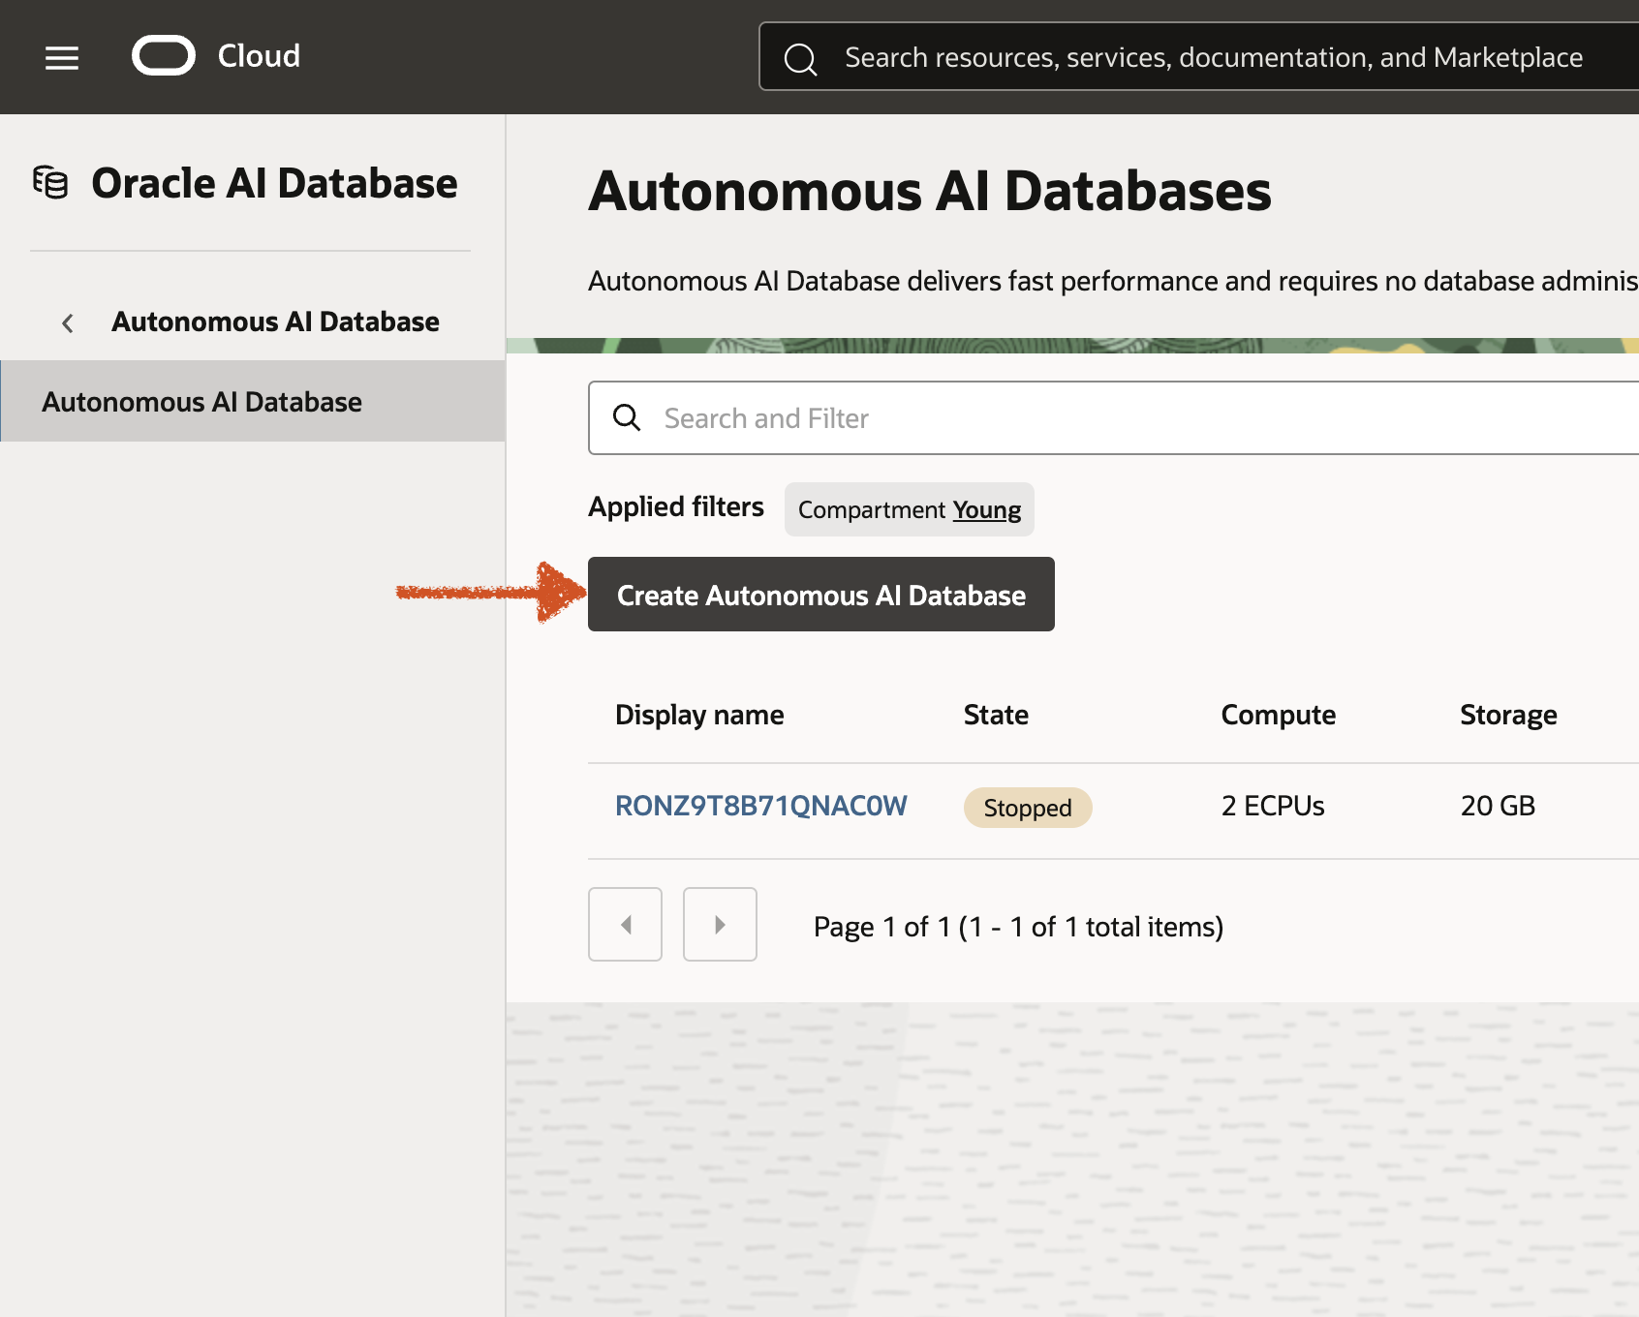Click the magnifier in the Search and Filter box
The height and width of the screenshot is (1317, 1639).
(x=627, y=417)
